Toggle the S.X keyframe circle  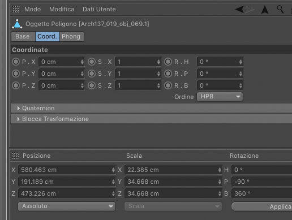92,62
